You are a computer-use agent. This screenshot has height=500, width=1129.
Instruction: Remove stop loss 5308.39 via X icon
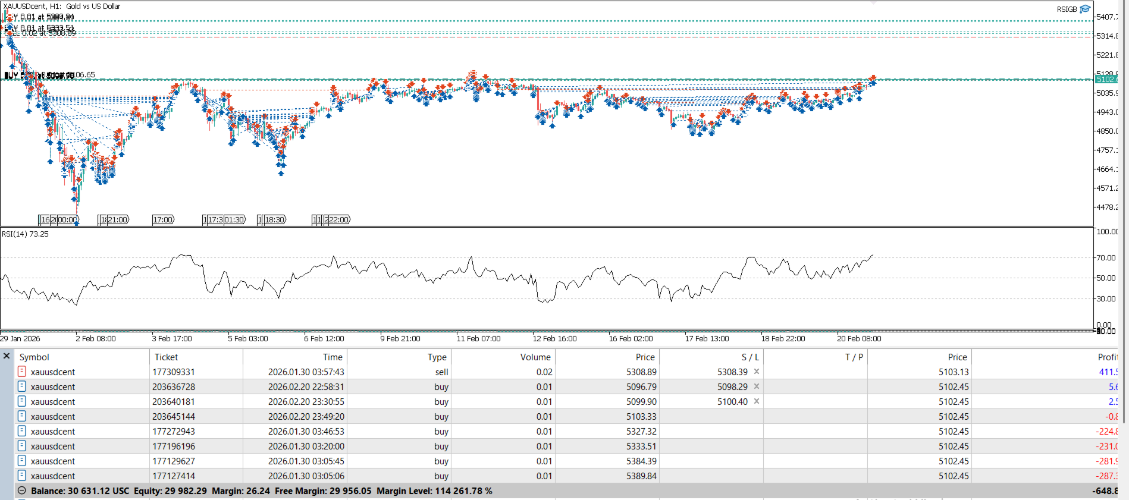[x=757, y=372]
